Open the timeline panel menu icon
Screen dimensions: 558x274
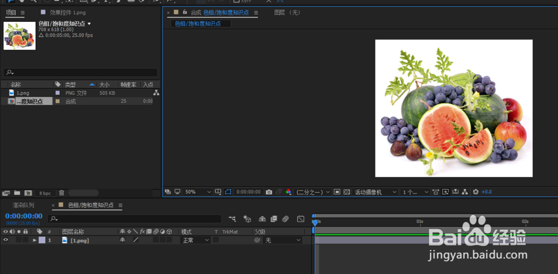tap(121, 205)
